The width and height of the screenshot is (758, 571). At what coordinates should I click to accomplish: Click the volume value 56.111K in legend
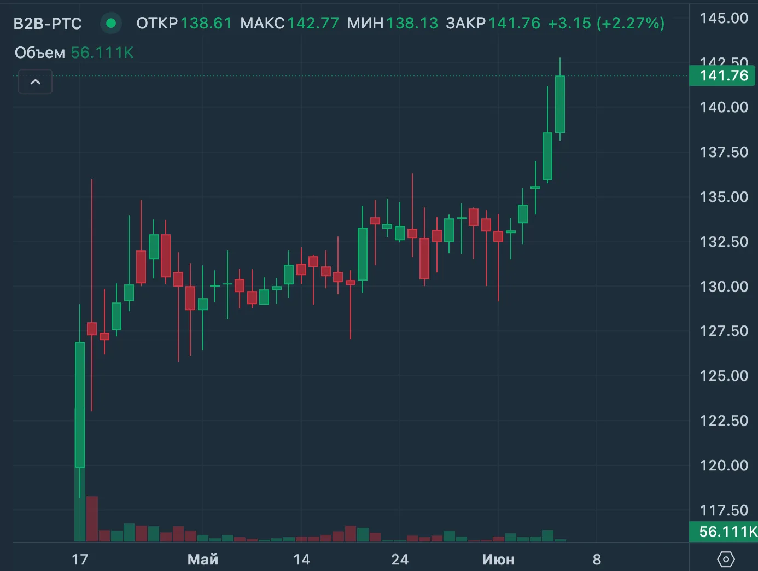pos(102,53)
